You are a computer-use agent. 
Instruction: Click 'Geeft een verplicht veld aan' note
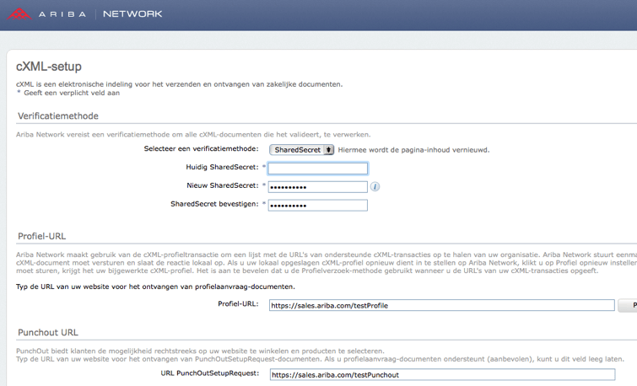(72, 93)
